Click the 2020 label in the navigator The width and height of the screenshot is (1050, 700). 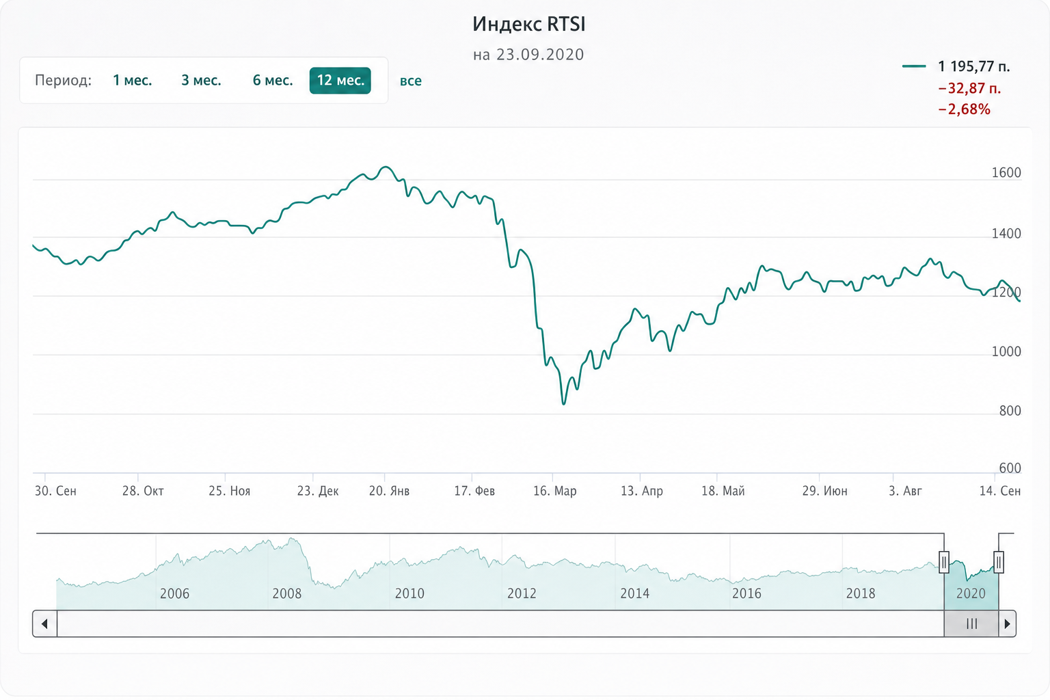[971, 593]
